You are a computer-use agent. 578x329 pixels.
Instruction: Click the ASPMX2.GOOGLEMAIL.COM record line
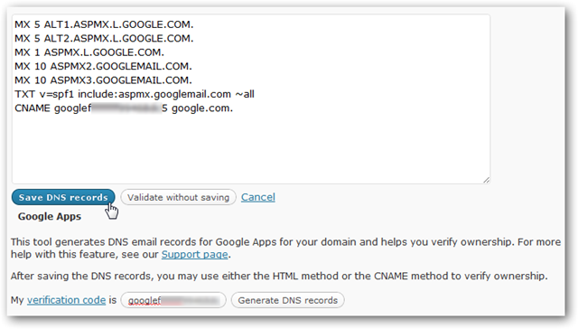pos(103,66)
